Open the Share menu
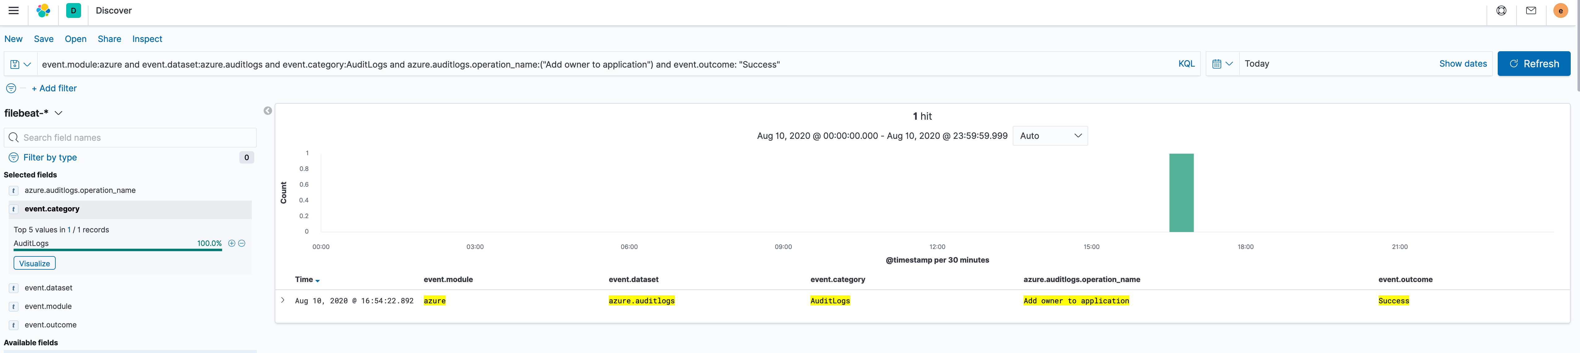 [109, 39]
